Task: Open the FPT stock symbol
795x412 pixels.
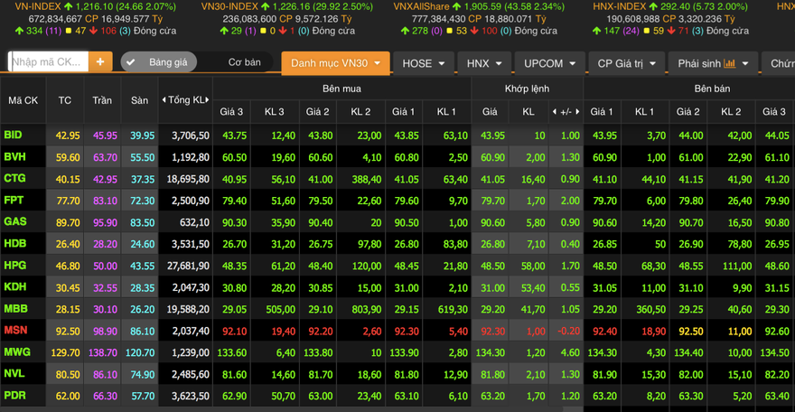Action: [x=14, y=201]
